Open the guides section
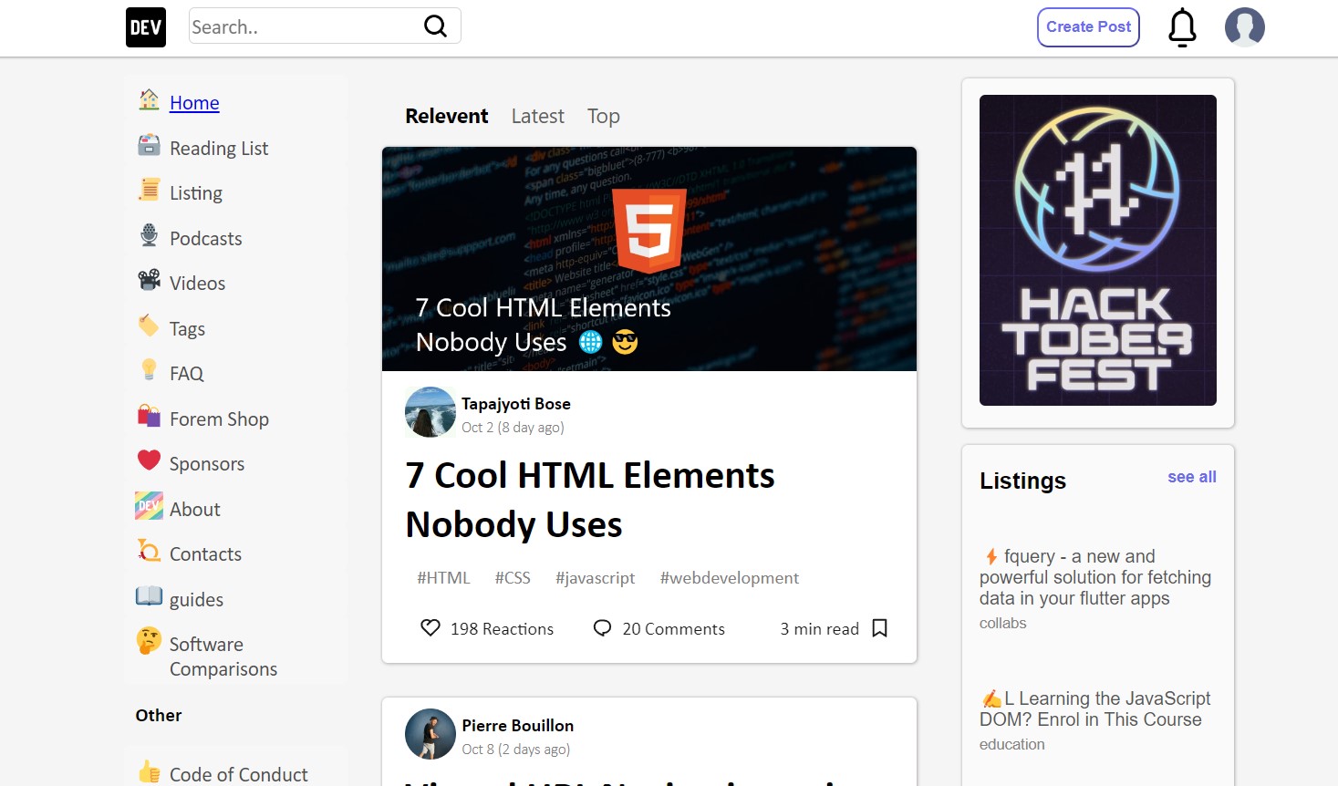This screenshot has width=1338, height=786. (196, 599)
